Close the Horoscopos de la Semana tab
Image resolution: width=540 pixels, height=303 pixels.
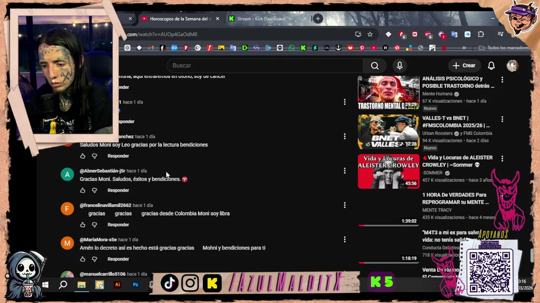(218, 19)
